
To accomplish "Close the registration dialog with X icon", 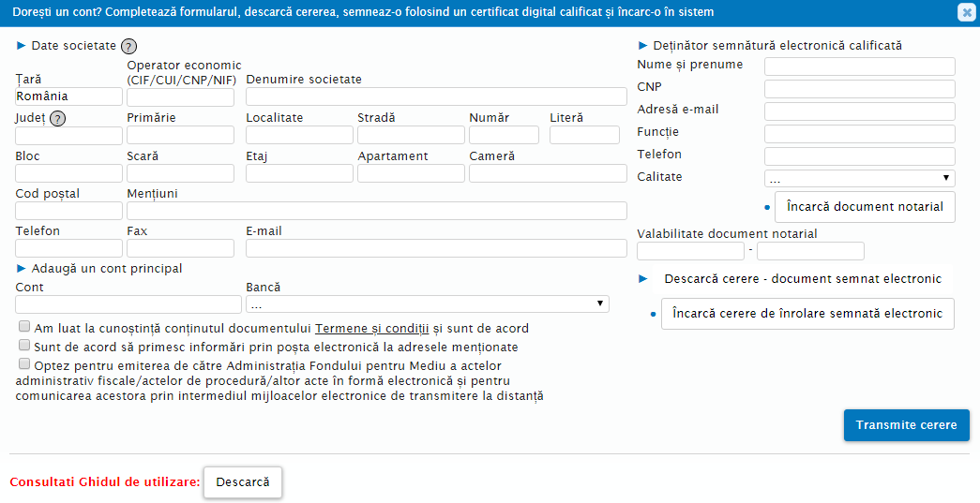I will pyautogui.click(x=966, y=13).
